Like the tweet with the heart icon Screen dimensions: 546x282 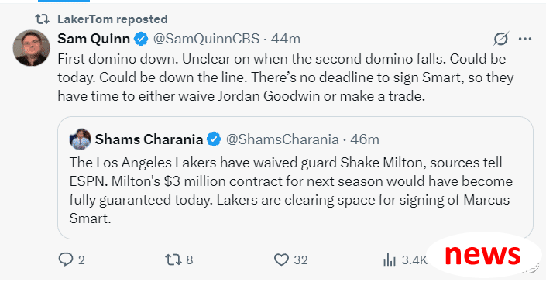[x=281, y=260]
